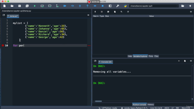Image resolution: width=194 pixels, height=109 pixels.
Task: Remove all variables with the eraser icon
Action: [115, 12]
